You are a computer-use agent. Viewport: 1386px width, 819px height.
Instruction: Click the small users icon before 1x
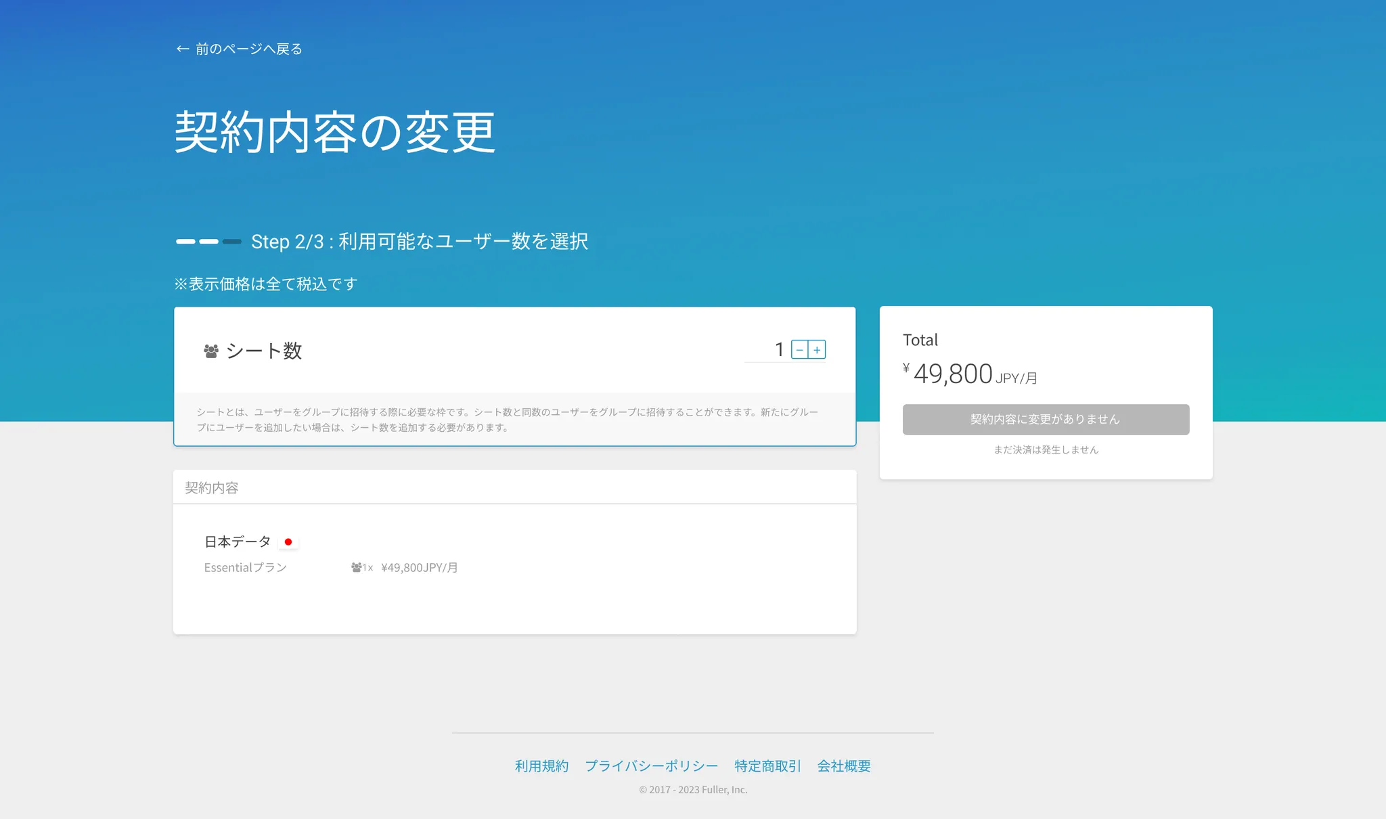click(356, 567)
